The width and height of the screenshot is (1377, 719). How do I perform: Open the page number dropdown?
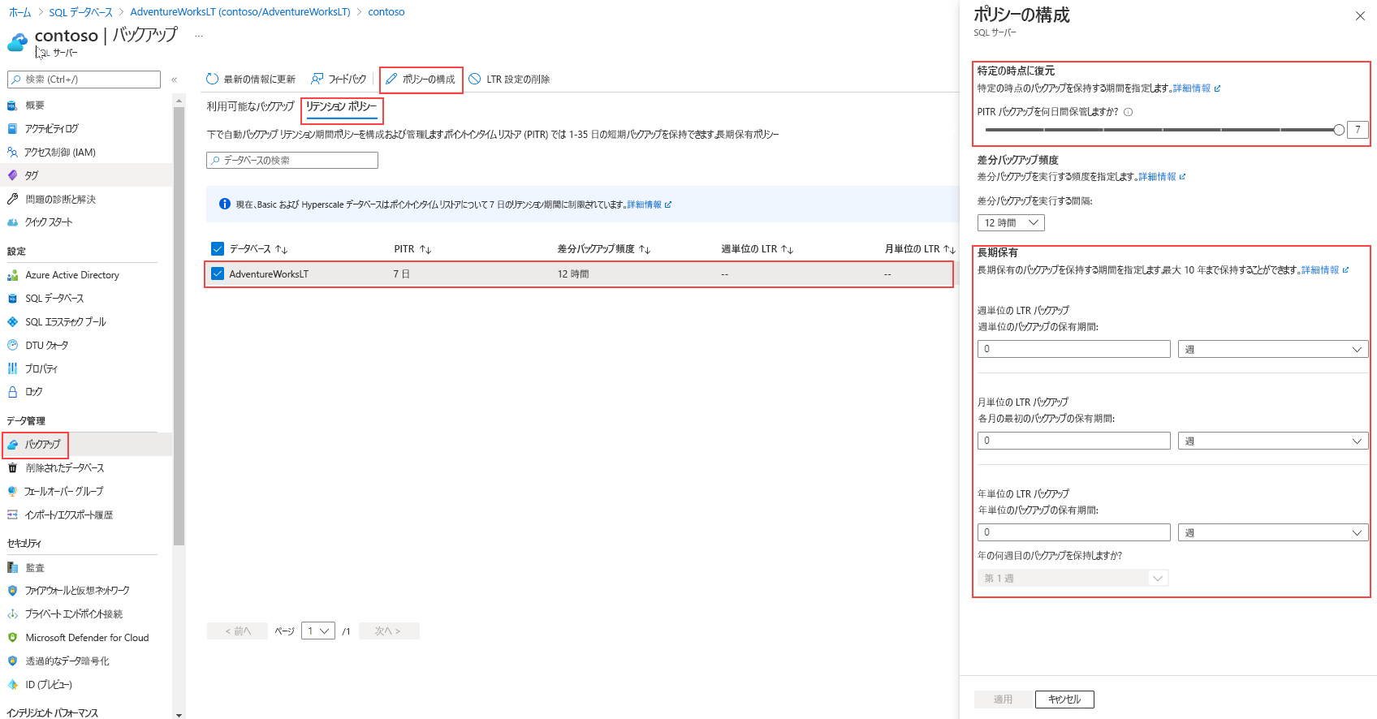[x=318, y=631]
